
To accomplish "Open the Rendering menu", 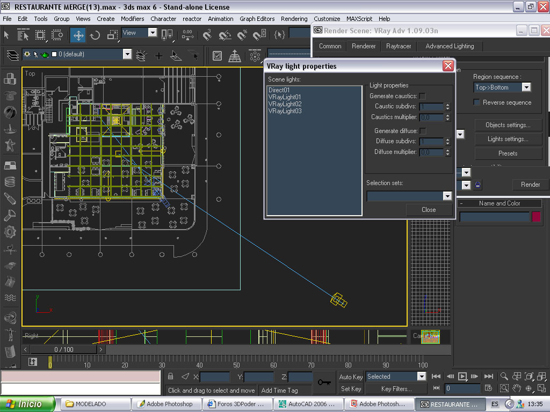I will pos(294,19).
